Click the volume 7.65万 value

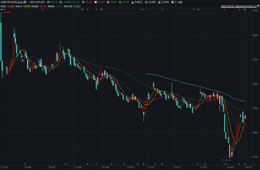pyautogui.click(x=139, y=2)
